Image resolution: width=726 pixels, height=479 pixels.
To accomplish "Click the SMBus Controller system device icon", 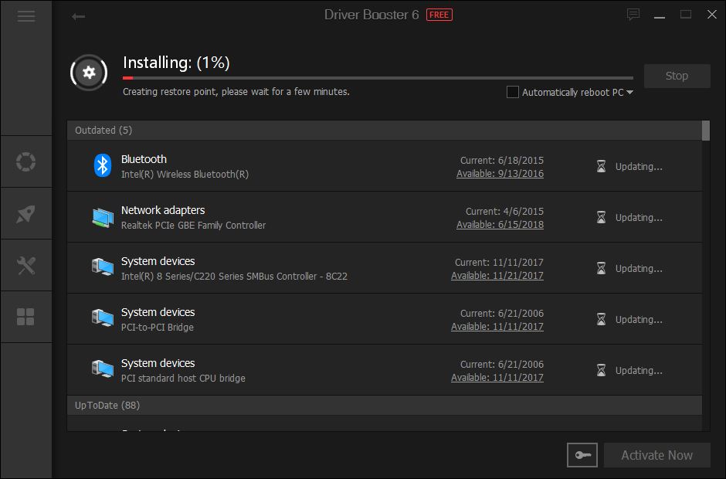I will click(x=102, y=267).
